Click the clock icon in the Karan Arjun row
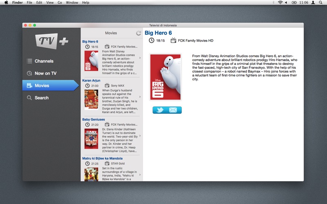This screenshot has width=327, height=204. 87,86
